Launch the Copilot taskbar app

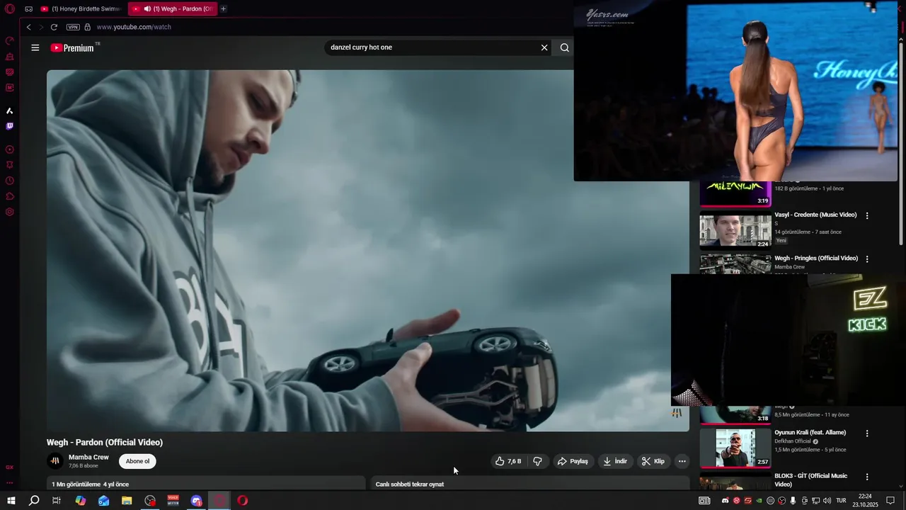(x=81, y=501)
